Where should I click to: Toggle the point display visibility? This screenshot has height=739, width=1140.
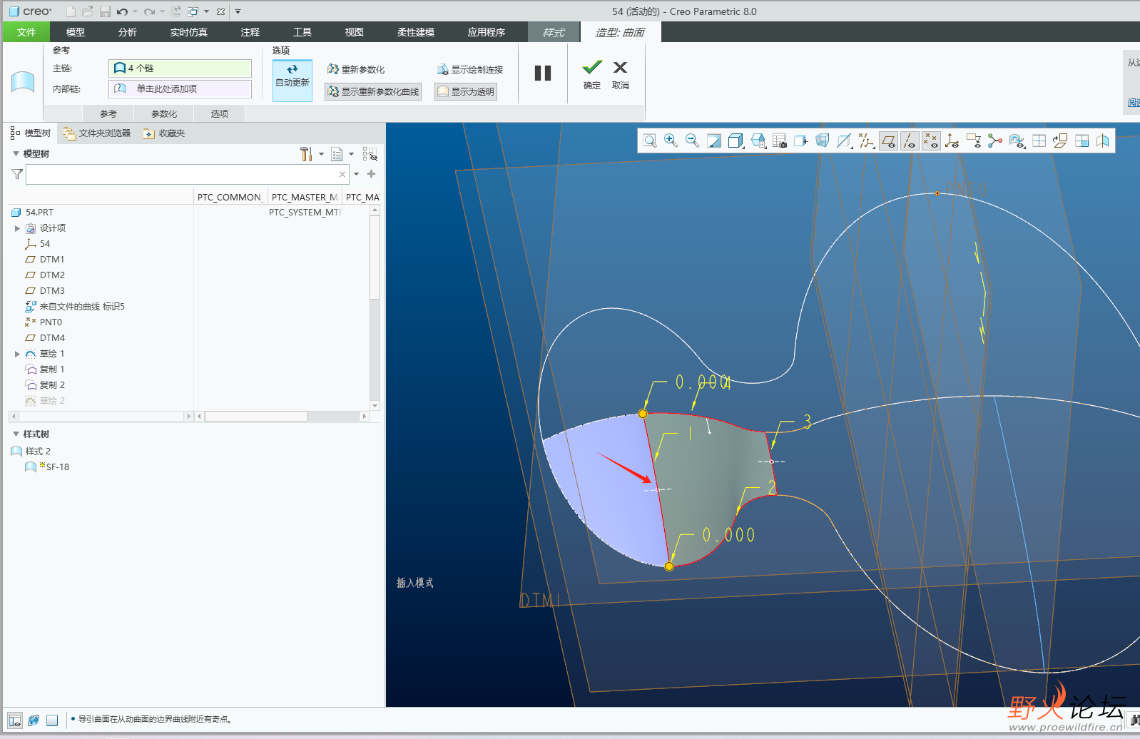[x=931, y=141]
